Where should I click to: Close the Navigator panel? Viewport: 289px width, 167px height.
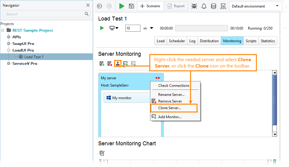click(88, 5)
